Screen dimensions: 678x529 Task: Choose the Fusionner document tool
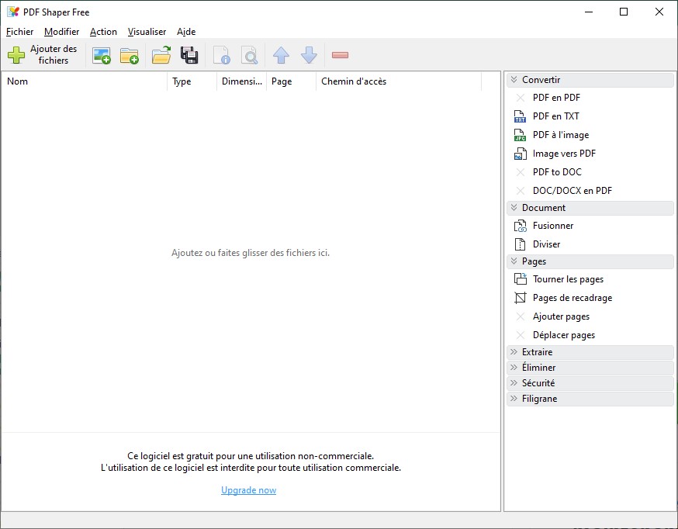click(x=552, y=226)
